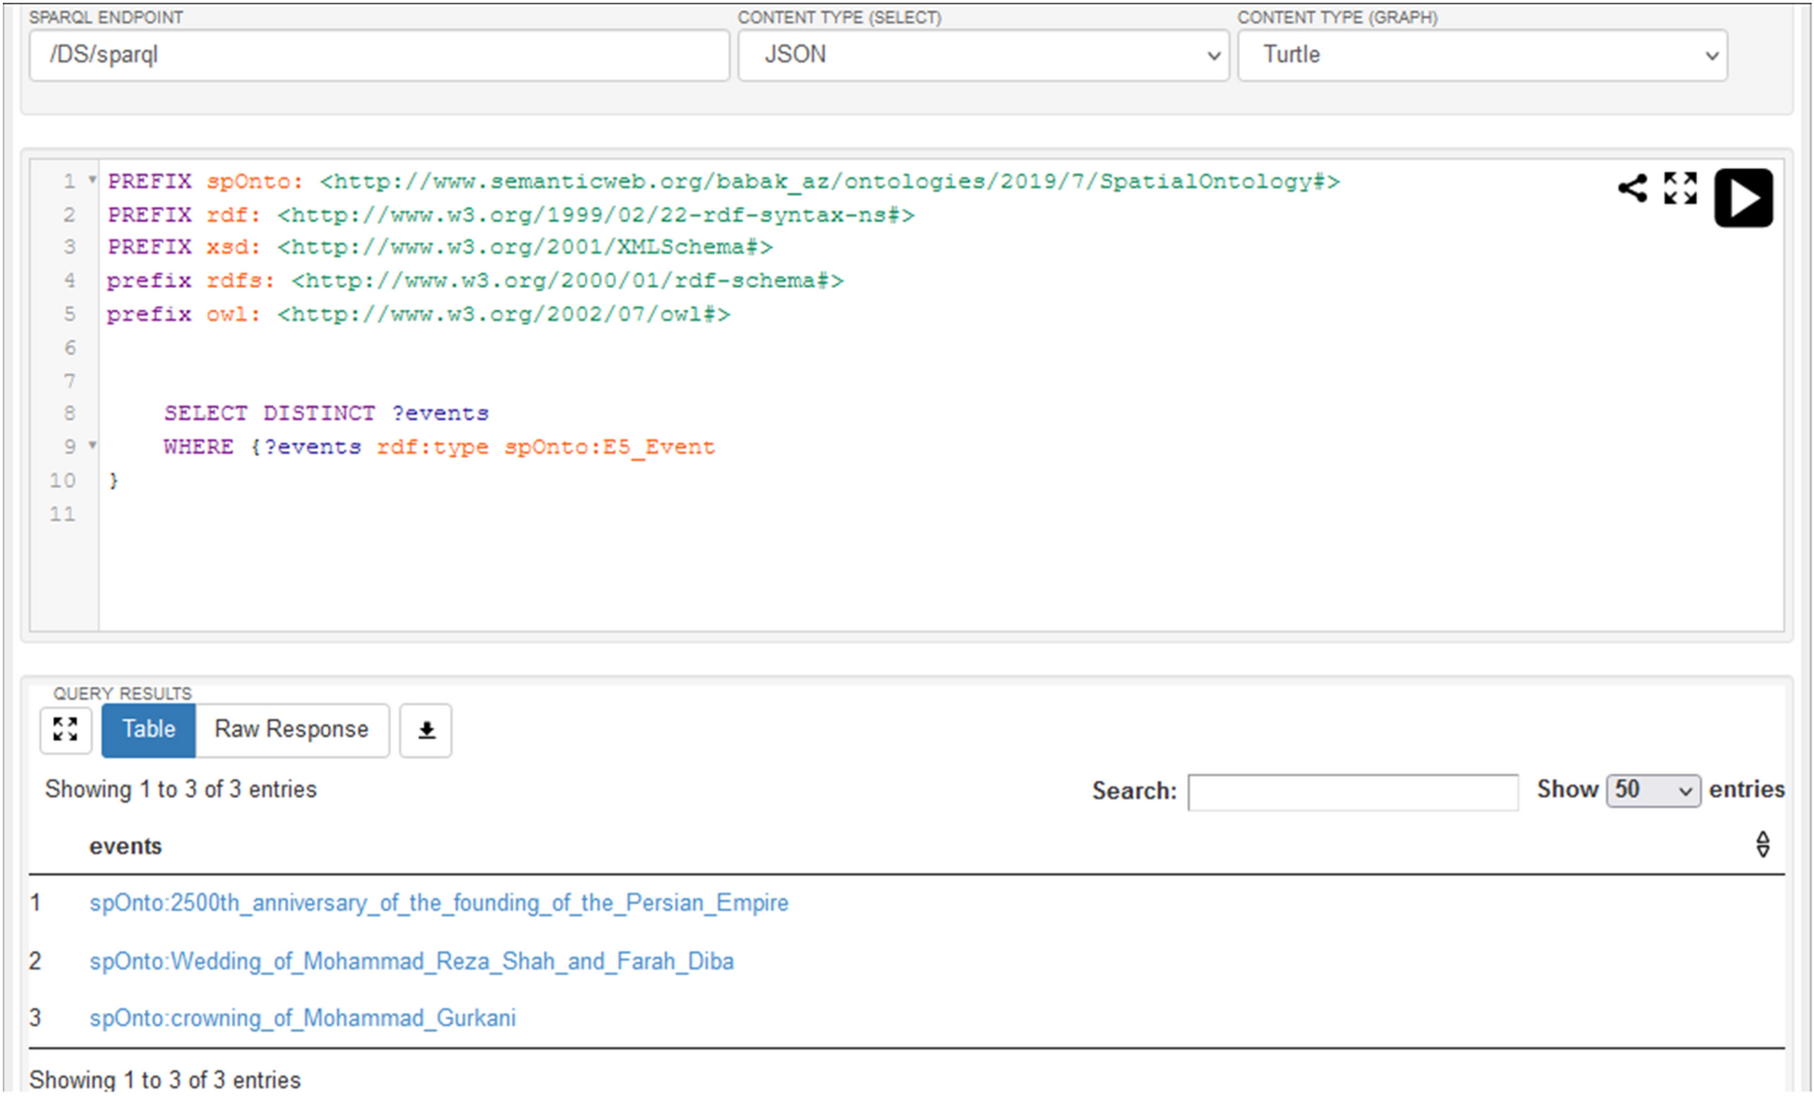Click the owl prefix declaration line
Screen dimensions: 1814x1096
point(418,314)
